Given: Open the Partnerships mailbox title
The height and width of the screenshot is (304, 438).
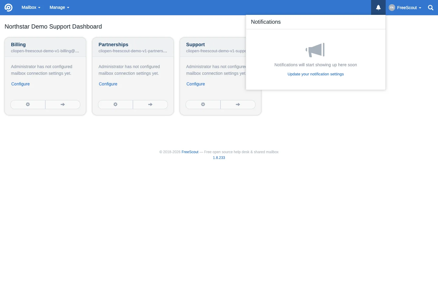Looking at the screenshot, I should [x=113, y=44].
